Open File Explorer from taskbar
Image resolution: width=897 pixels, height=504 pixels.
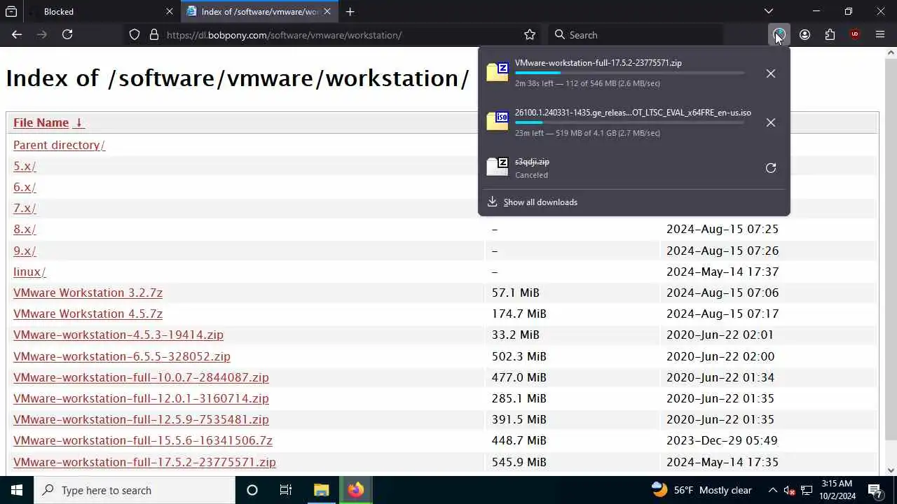322,490
